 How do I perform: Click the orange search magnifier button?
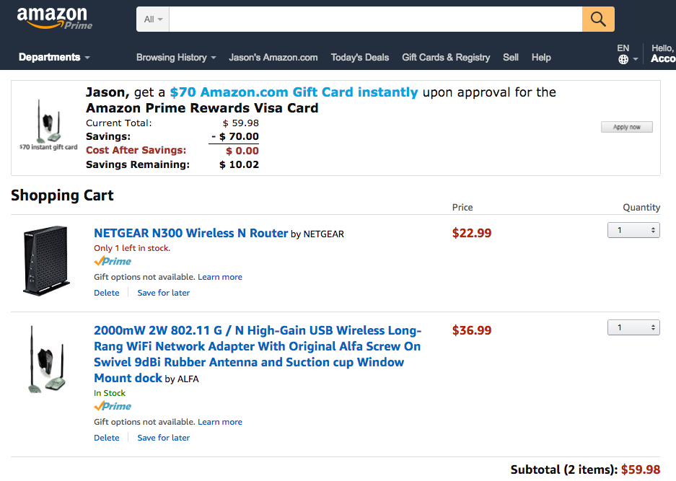coord(598,19)
